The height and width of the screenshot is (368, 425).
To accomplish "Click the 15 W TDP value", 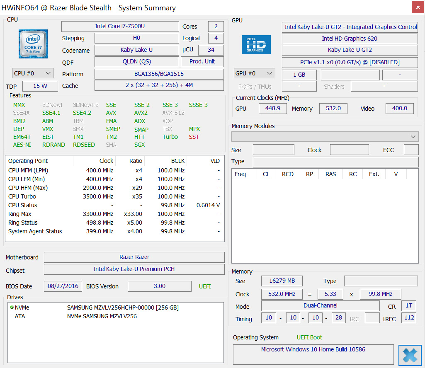I will (40, 86).
